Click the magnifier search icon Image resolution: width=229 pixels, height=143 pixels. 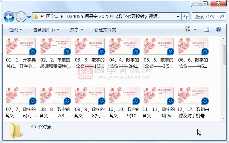222,16
